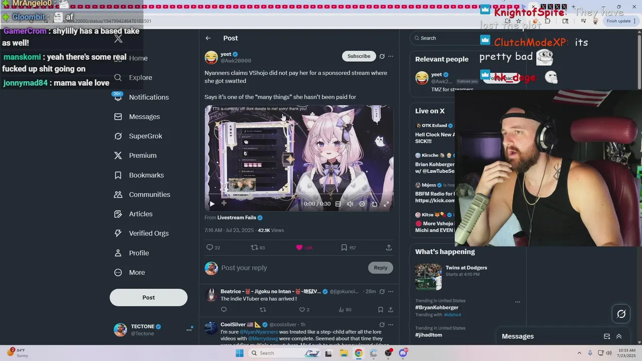The width and height of the screenshot is (642, 361).
Task: Open the #Idaho4 trending link
Action: [x=452, y=315]
